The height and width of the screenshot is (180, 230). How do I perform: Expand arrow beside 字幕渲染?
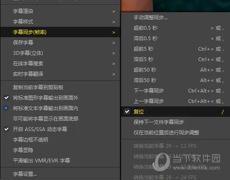114,11
